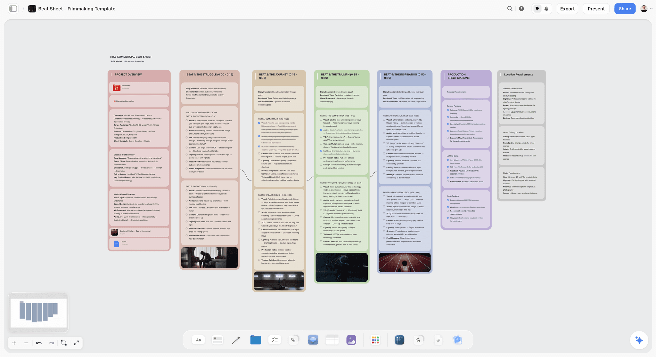Attach a file with paperclip icon
Screen dimensions: 656x357
[x=439, y=340]
